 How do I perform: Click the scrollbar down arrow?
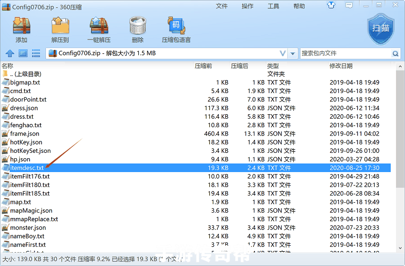pyautogui.click(x=401, y=248)
